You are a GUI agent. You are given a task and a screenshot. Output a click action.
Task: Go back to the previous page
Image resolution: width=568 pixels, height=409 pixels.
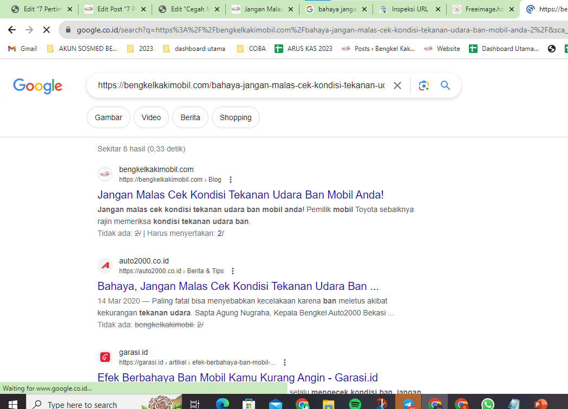[x=12, y=30]
